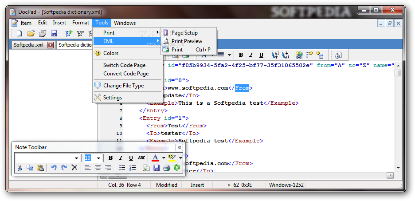Viewport: 415px width, 201px height.
Task: Select Convert Code Page
Action: click(127, 74)
